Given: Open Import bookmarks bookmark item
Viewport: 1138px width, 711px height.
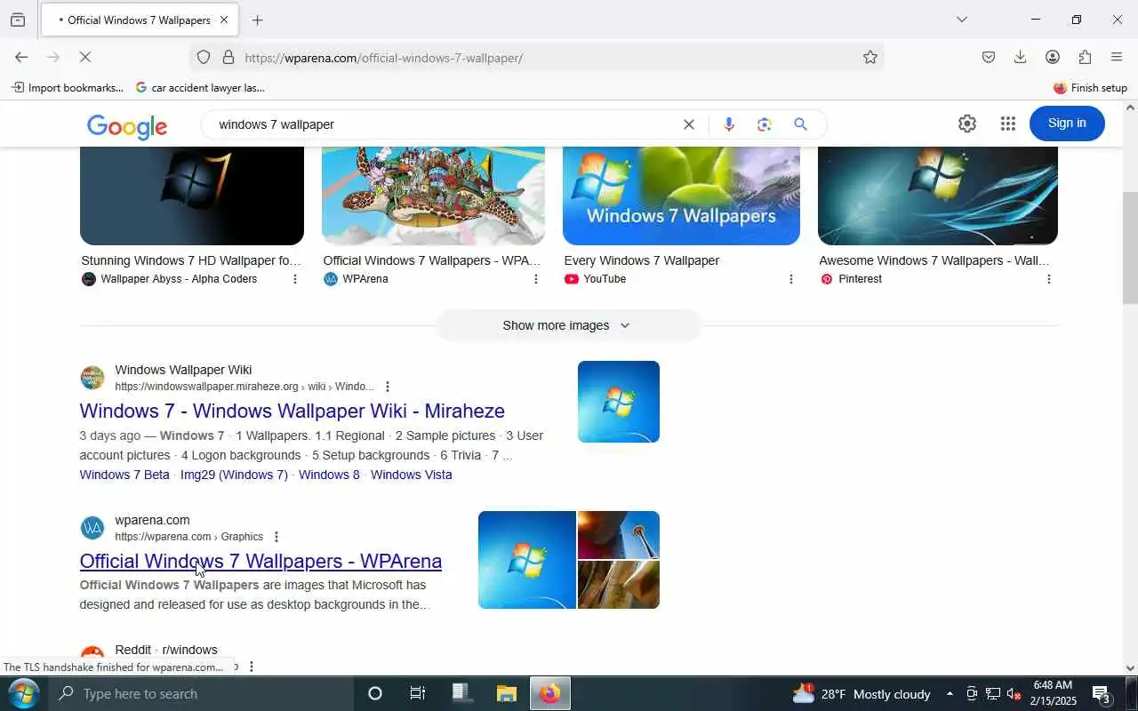Looking at the screenshot, I should click(x=68, y=88).
